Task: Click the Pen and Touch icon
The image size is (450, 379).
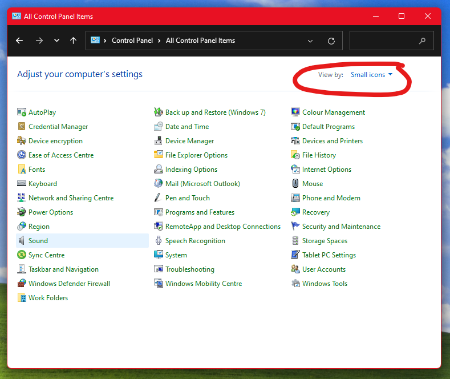Action: tap(157, 197)
